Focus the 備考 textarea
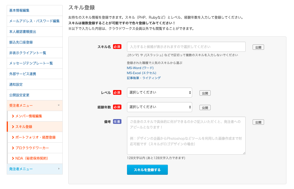Screen dimensions: 294x189 [186, 136]
